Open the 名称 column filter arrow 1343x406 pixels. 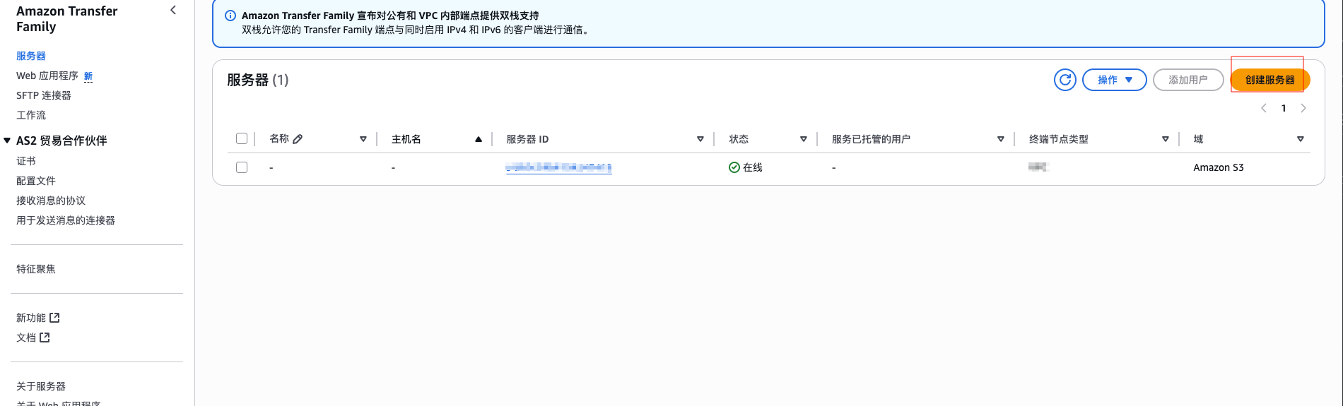coord(363,139)
